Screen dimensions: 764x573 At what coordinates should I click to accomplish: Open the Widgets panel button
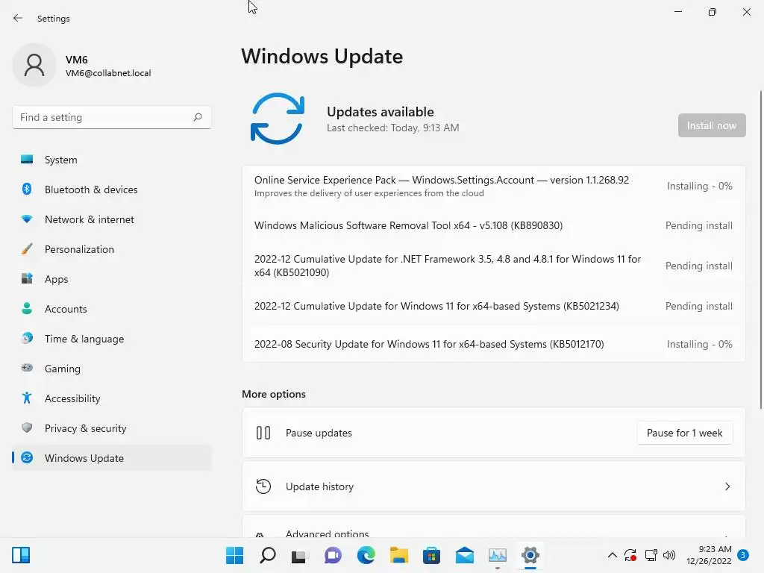pos(21,555)
